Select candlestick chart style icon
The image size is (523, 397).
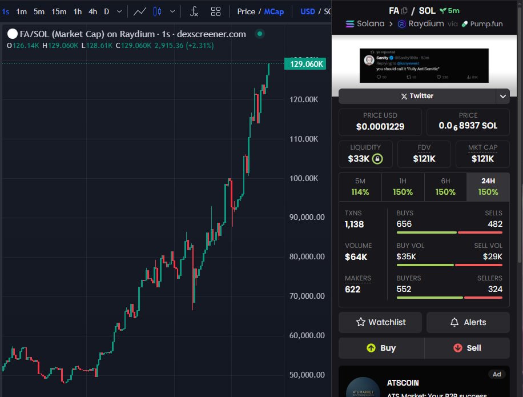(x=157, y=11)
